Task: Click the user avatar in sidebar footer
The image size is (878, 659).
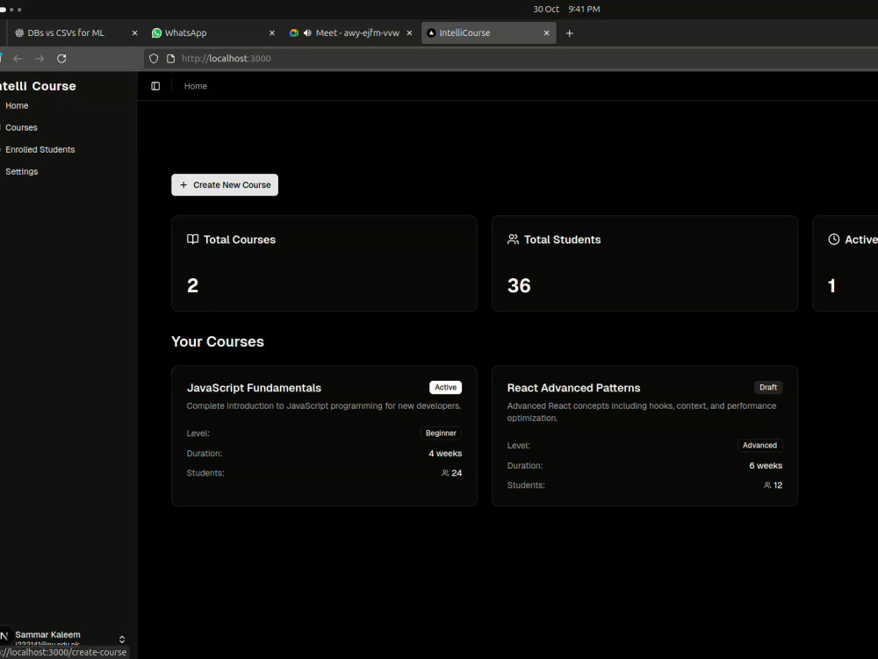Action: coord(4,636)
